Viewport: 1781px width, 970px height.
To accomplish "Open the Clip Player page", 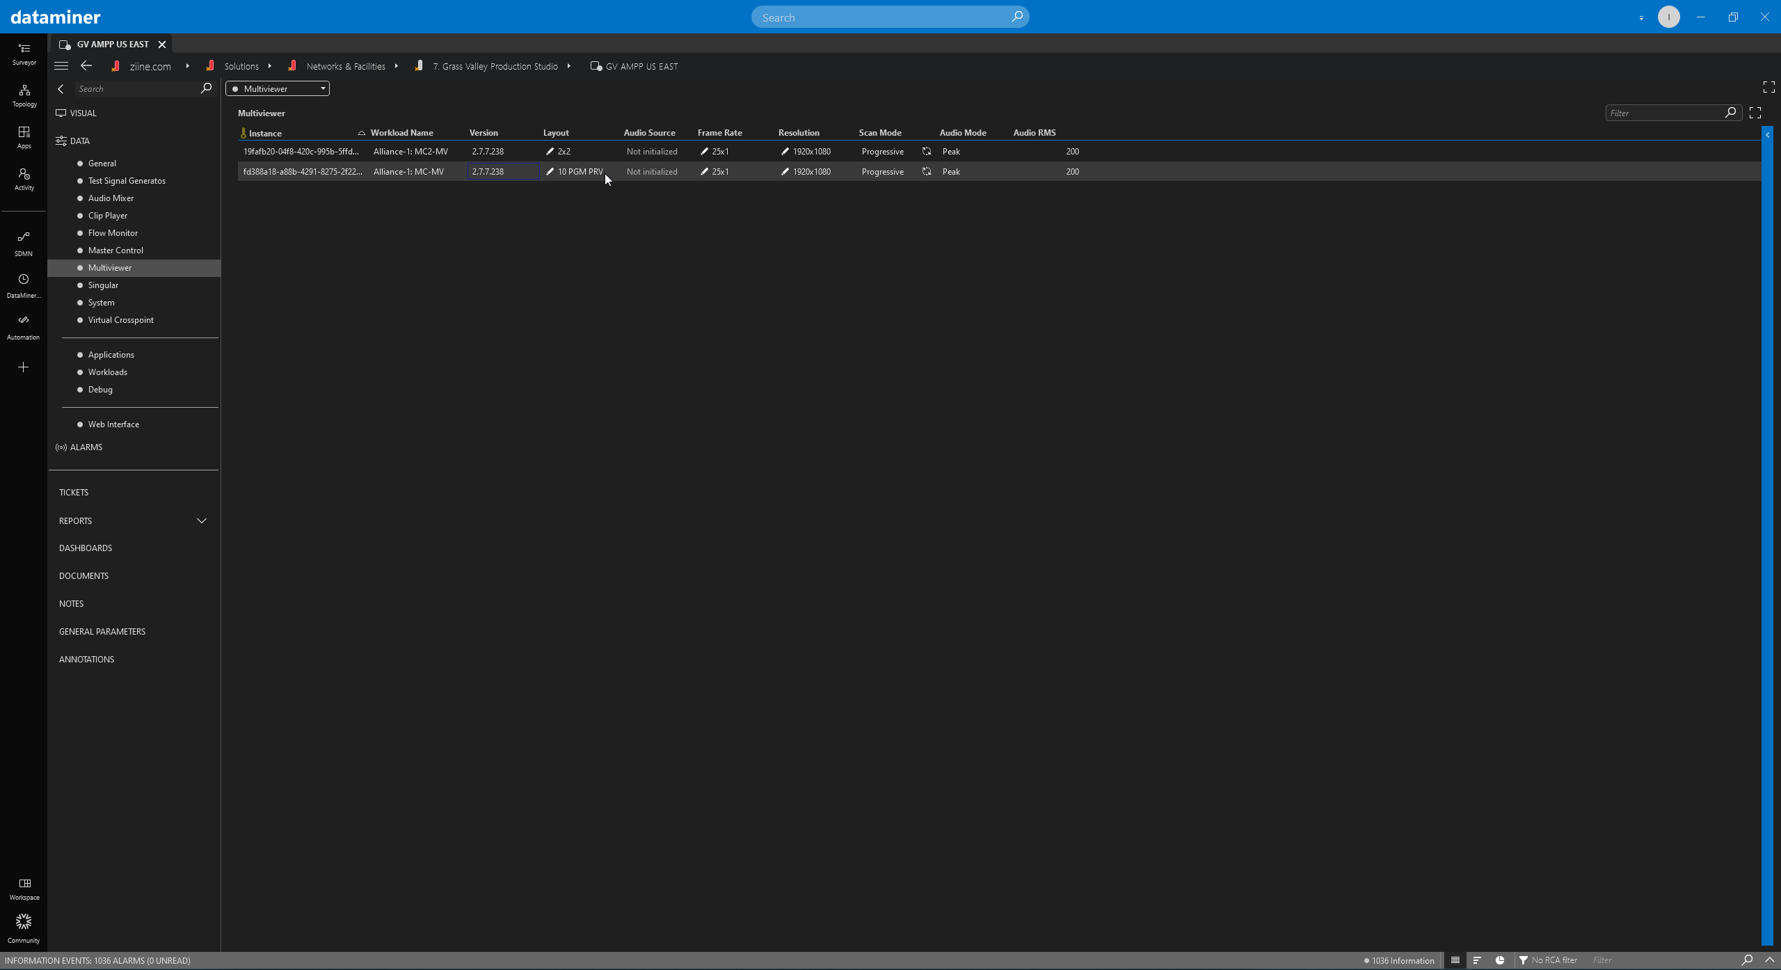I will [108, 216].
